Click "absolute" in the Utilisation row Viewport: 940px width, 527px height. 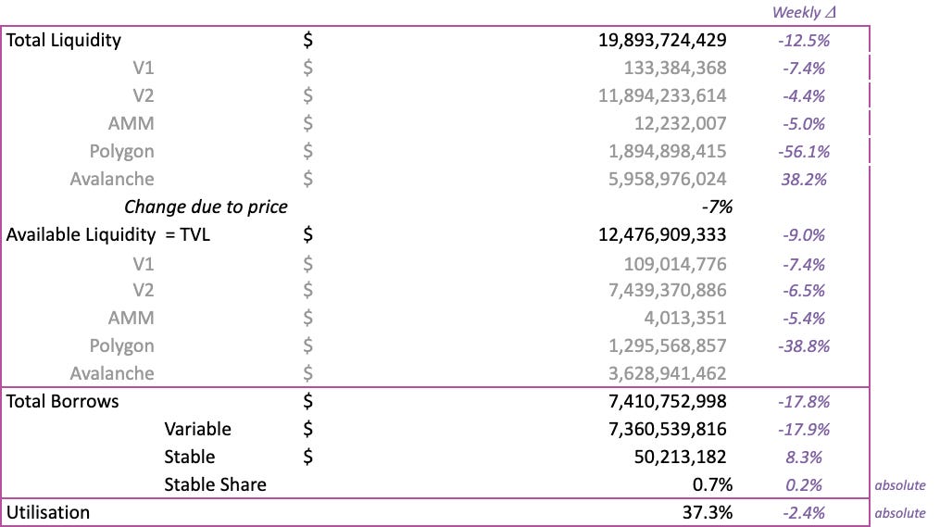point(900,513)
